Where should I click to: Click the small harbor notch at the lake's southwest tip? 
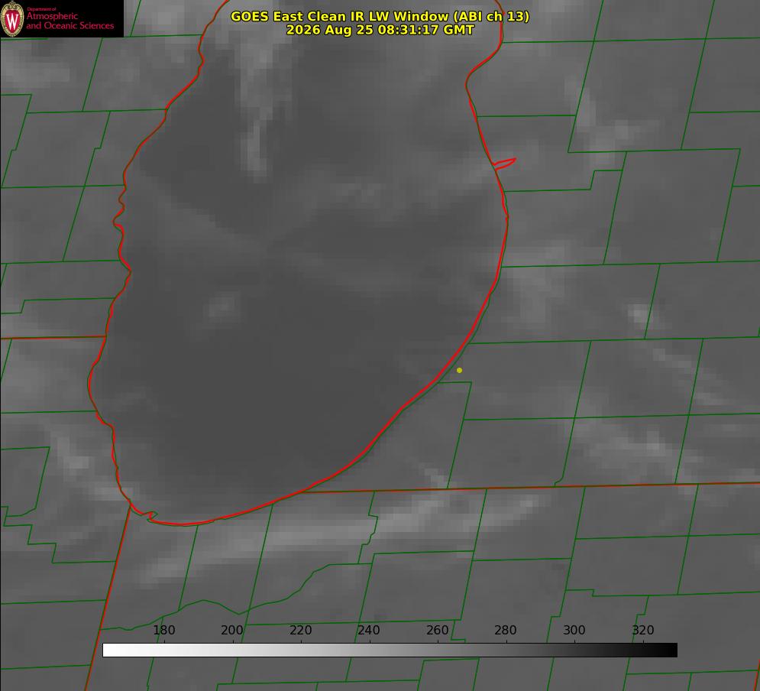(150, 516)
